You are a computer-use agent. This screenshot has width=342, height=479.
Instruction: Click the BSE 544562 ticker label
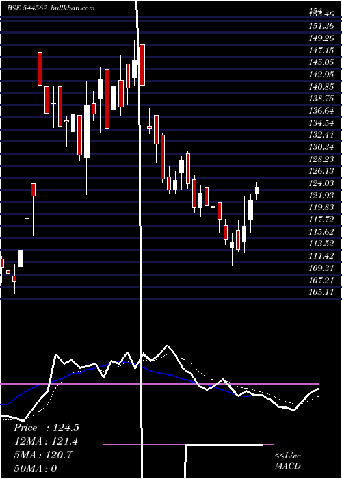click(x=27, y=8)
